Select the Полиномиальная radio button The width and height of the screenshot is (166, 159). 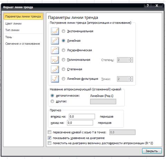(64, 60)
